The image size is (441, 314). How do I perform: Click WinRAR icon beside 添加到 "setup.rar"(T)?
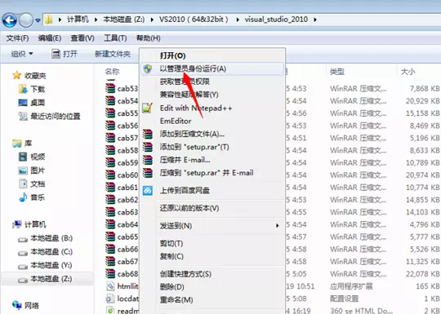point(148,147)
